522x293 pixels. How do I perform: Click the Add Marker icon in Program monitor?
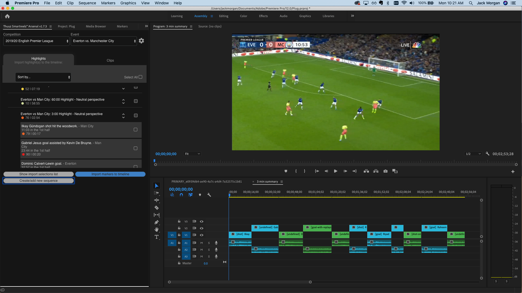[x=286, y=171]
